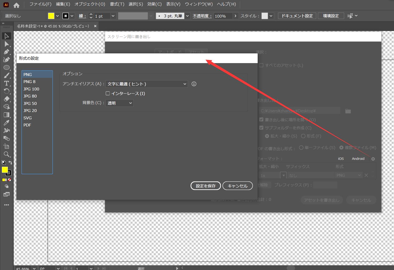Expand the 不透明度 value dropdown
The image size is (394, 270).
pos(235,16)
